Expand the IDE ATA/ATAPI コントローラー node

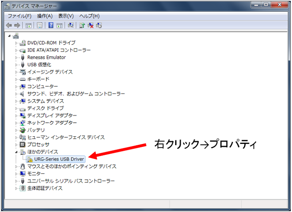(x=16, y=50)
